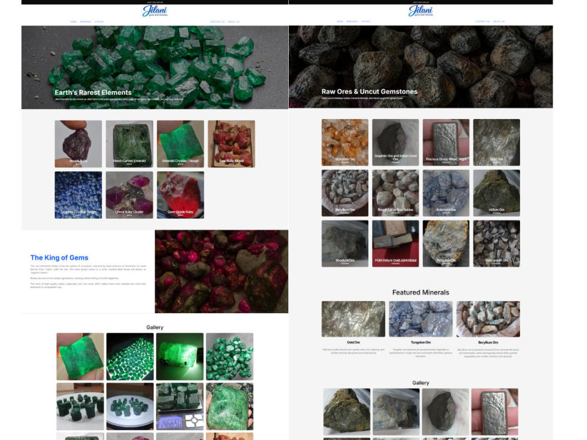
Task: Open ABOUT US on left page
Action: (x=234, y=22)
